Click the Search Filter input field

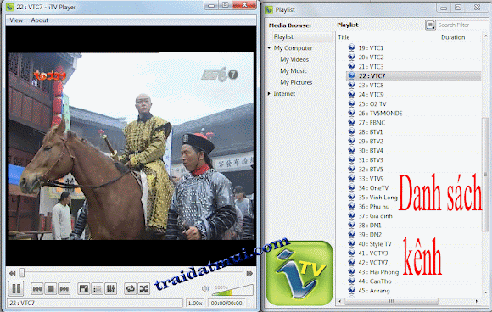coord(462,25)
